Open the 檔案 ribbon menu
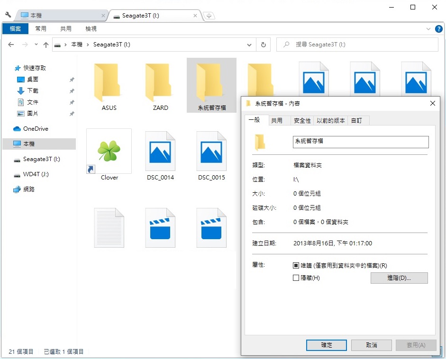The width and height of the screenshot is (446, 359). pos(15,29)
